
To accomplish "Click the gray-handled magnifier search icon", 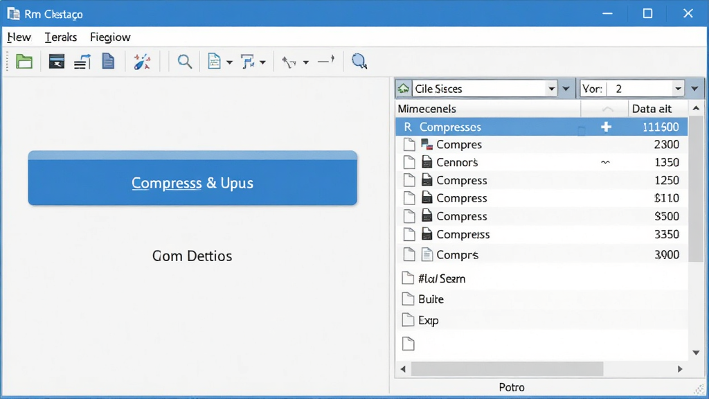I will (184, 62).
